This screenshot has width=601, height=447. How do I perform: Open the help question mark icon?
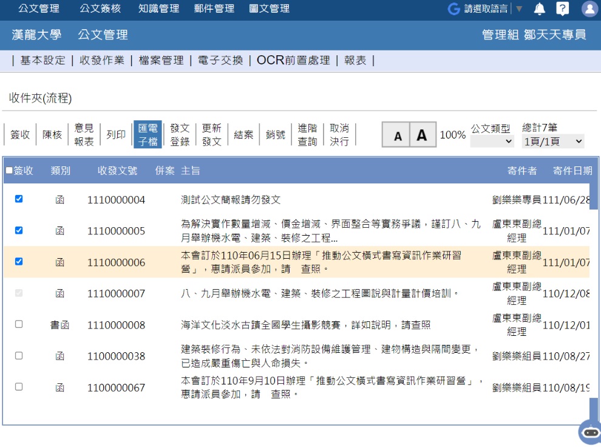(563, 9)
